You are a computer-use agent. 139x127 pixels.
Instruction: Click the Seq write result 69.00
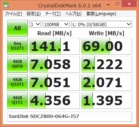click(x=107, y=46)
